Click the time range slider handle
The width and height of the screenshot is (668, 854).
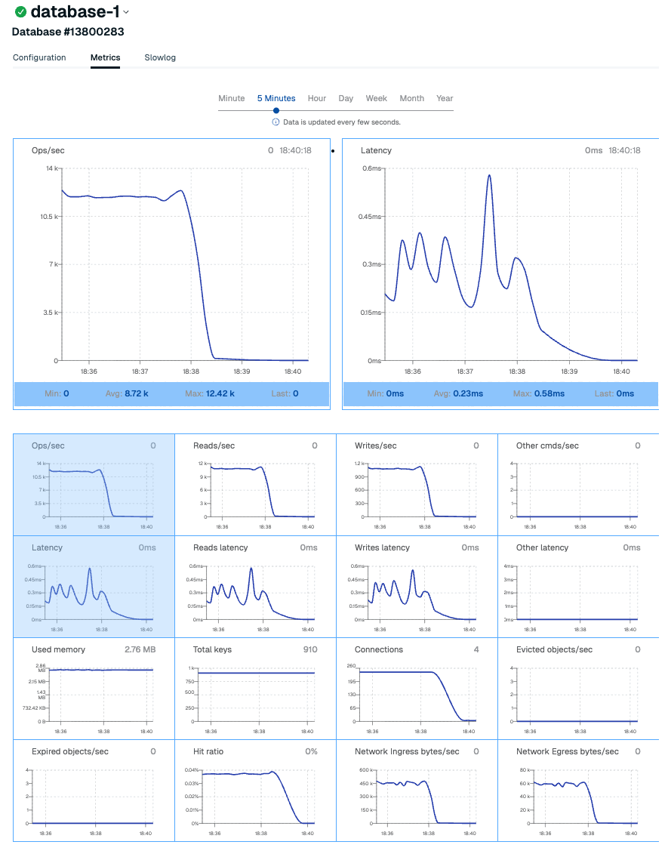[276, 111]
